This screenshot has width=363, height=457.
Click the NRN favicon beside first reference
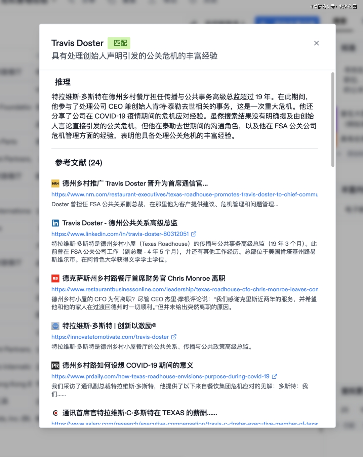(55, 183)
